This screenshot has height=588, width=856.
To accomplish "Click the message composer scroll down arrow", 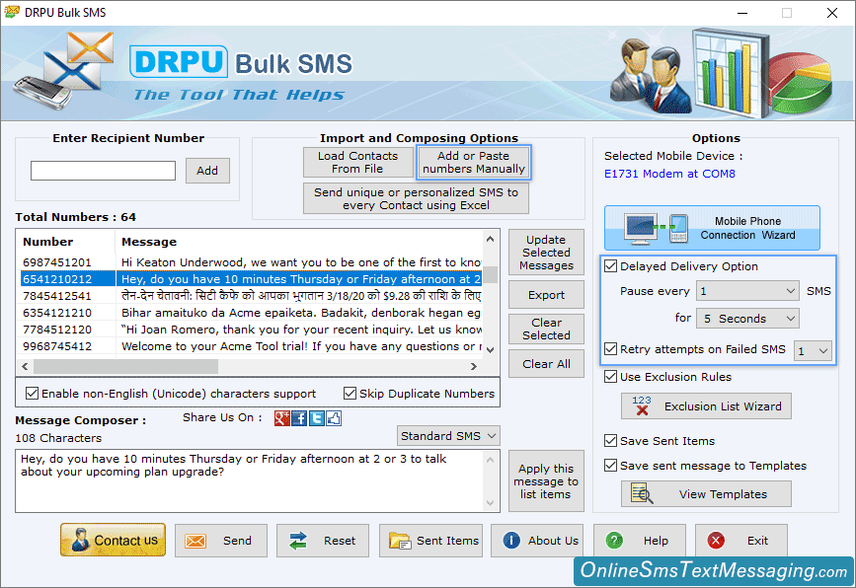I will [491, 503].
